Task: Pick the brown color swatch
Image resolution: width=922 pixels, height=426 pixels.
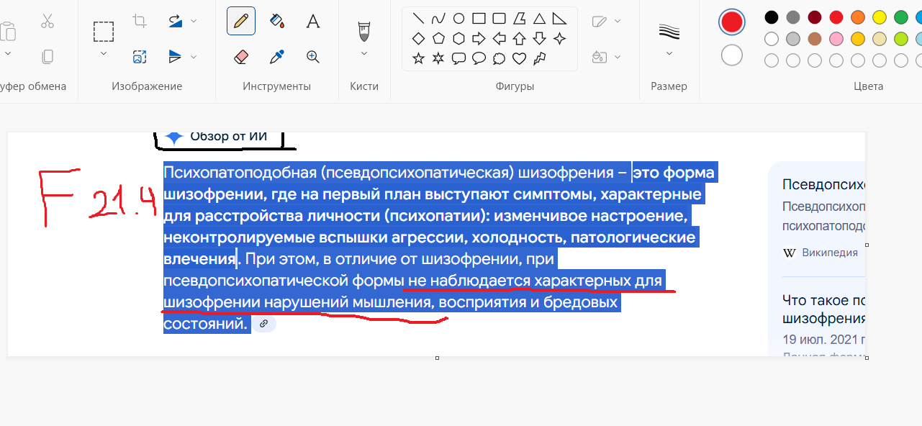Action: click(x=815, y=39)
